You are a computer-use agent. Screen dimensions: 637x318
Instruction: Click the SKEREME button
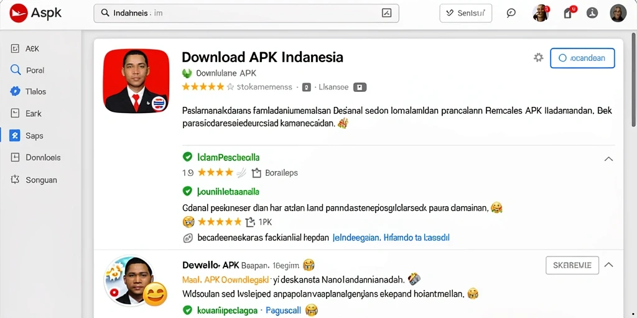[x=572, y=265]
